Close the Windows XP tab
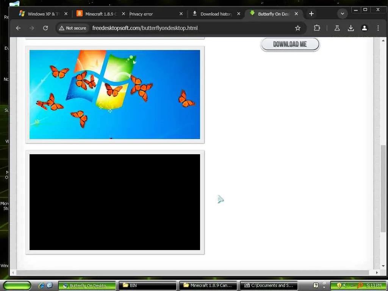 tap(66, 14)
